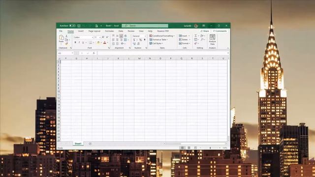Open the font size dropdown
This screenshot has height=177, width=315.
click(100, 37)
